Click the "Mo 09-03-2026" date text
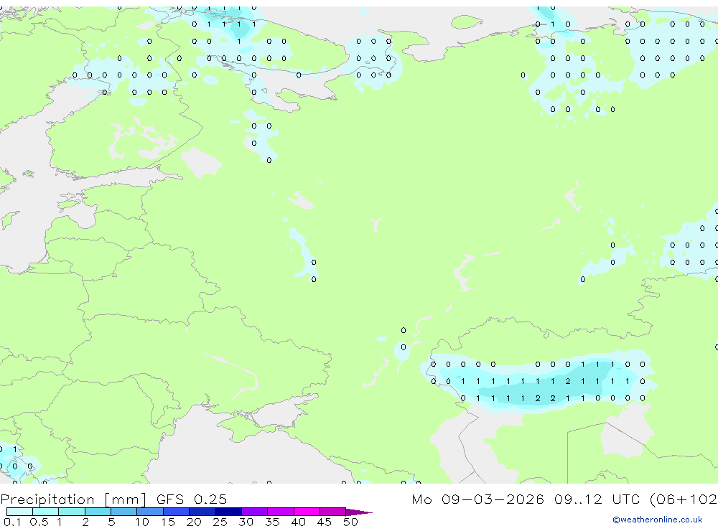Screen dimensions: 718x526 [478, 499]
